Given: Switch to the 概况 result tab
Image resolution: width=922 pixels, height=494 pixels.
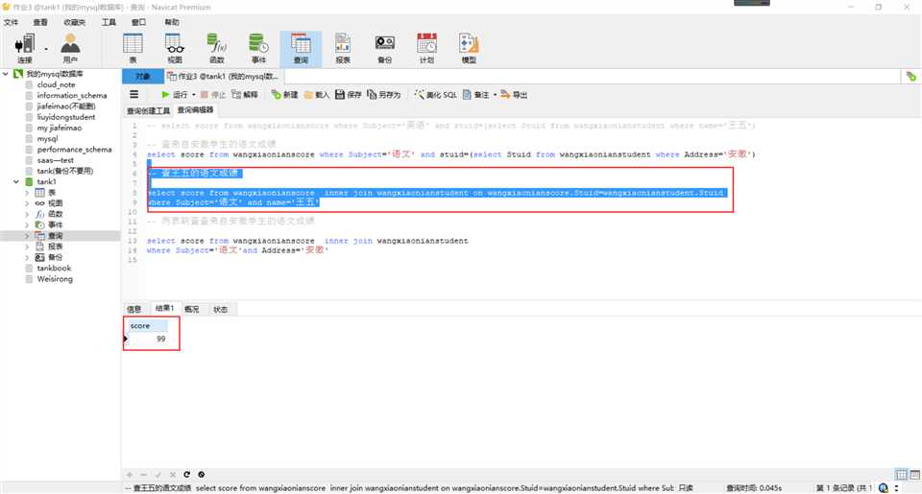Looking at the screenshot, I should pyautogui.click(x=192, y=309).
